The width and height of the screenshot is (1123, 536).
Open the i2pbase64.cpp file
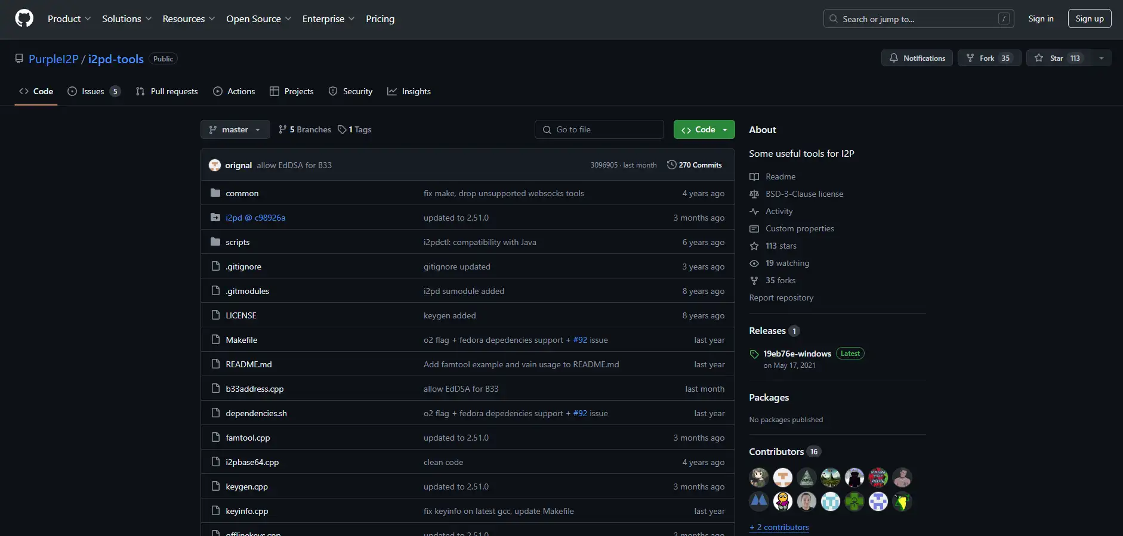tap(252, 462)
